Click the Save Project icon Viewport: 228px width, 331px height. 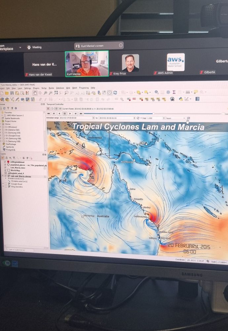click(x=12, y=93)
